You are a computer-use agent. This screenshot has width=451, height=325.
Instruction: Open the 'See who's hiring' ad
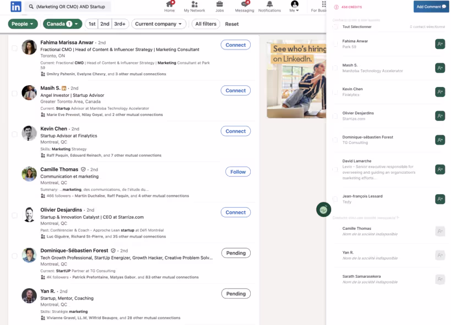point(296,79)
